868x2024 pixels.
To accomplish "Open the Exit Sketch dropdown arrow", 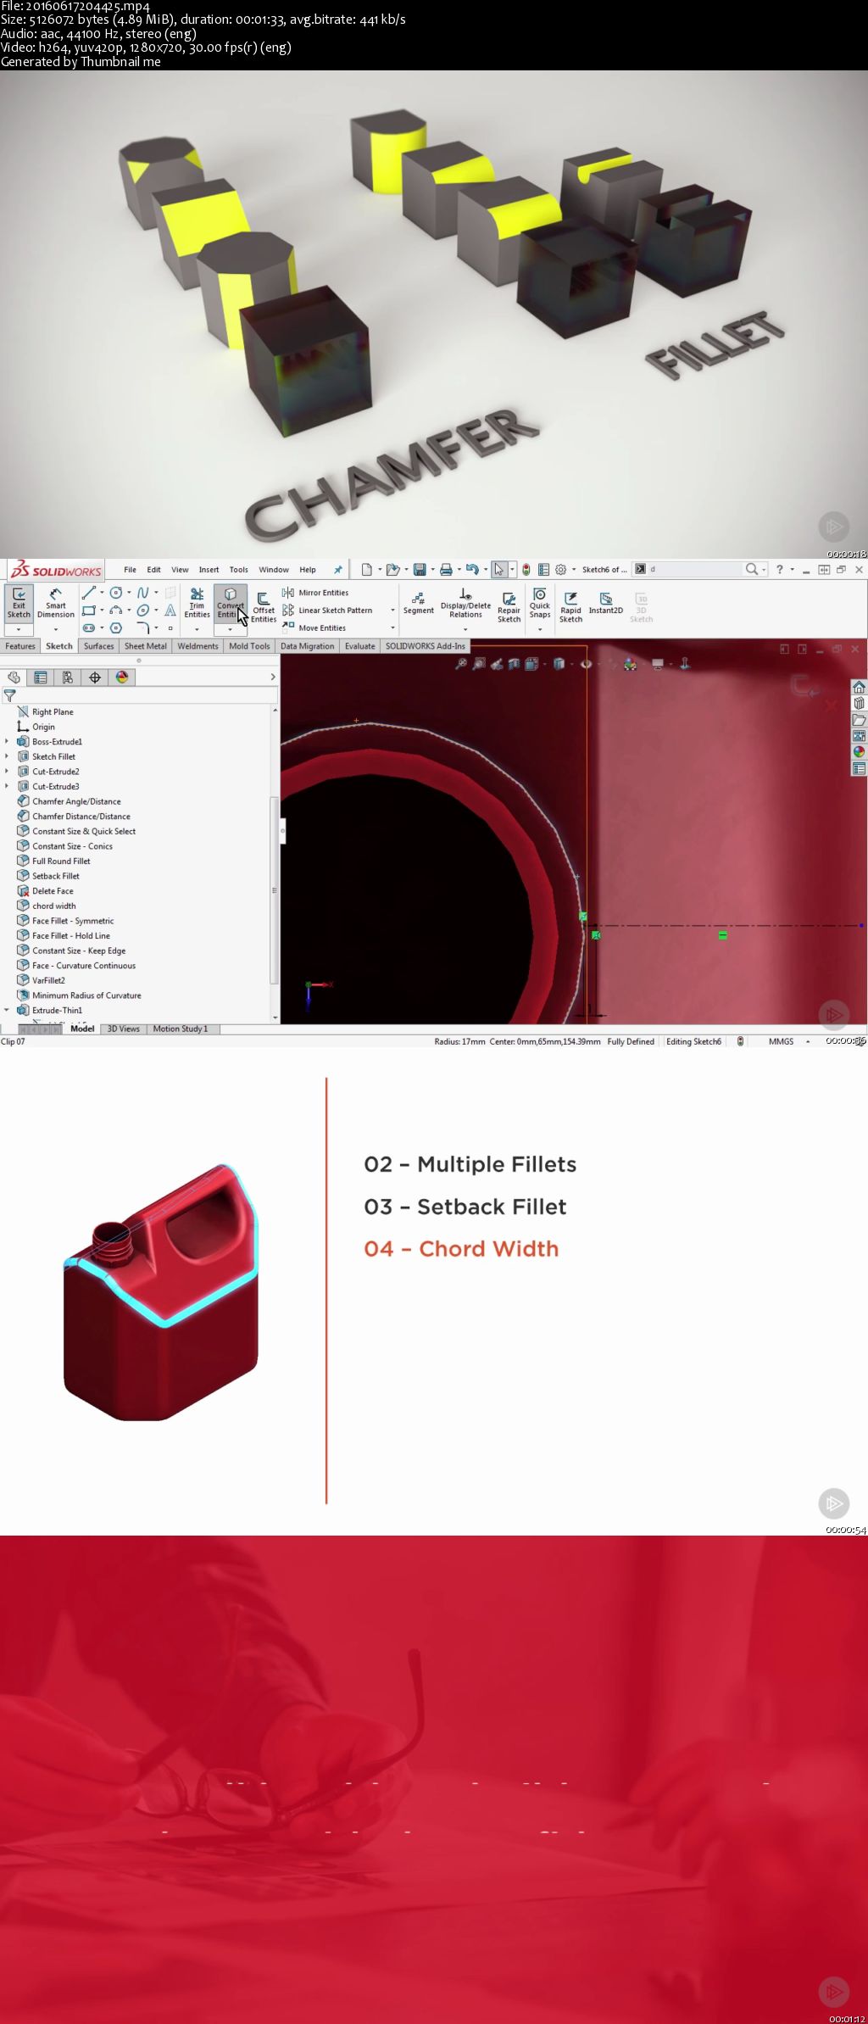I will 19,630.
